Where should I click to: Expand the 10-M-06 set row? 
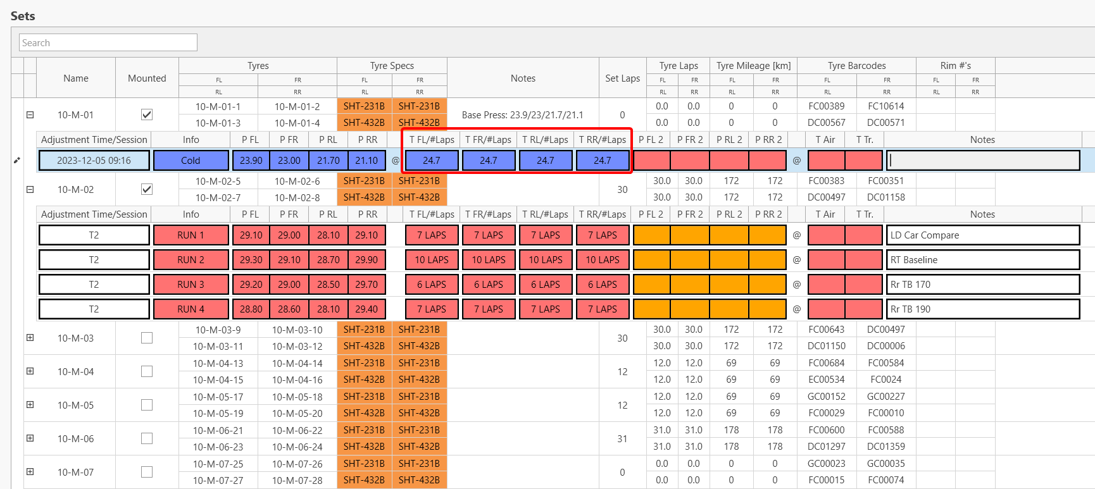(30, 438)
